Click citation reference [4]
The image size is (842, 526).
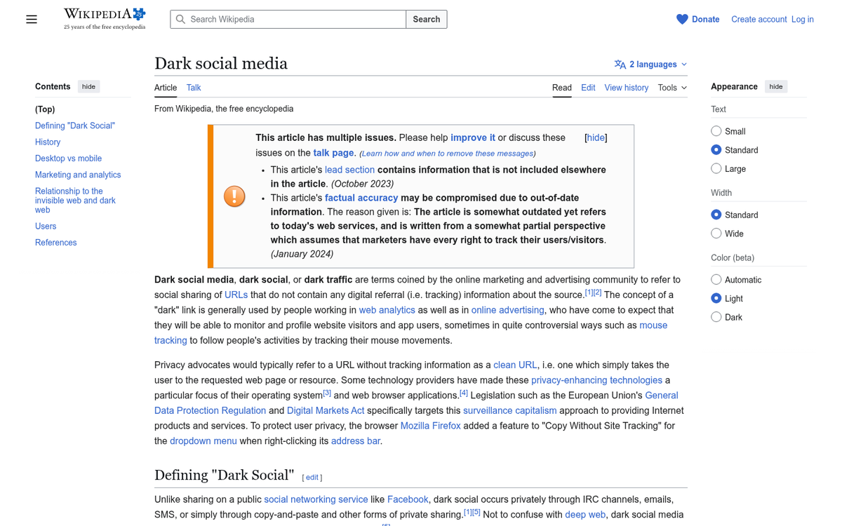[x=464, y=393]
